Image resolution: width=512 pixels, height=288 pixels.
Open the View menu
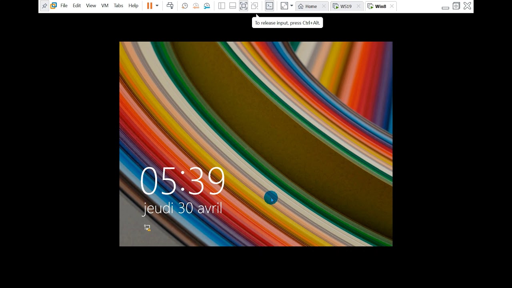point(91,6)
